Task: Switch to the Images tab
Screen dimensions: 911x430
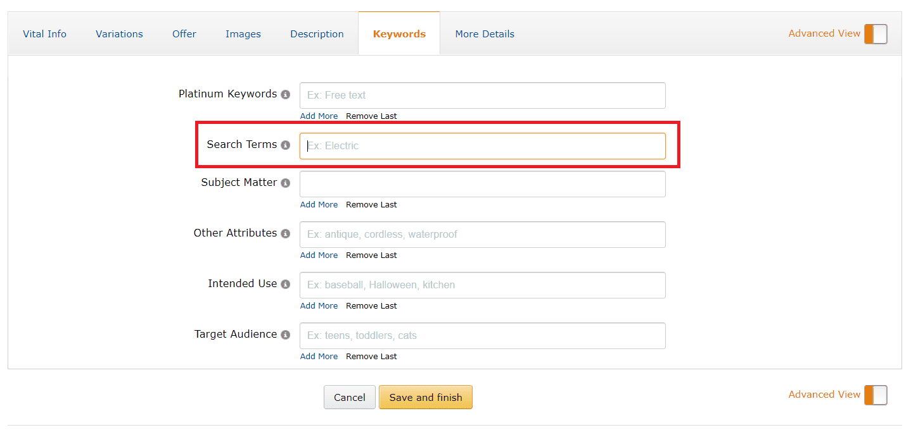Action: coord(243,34)
